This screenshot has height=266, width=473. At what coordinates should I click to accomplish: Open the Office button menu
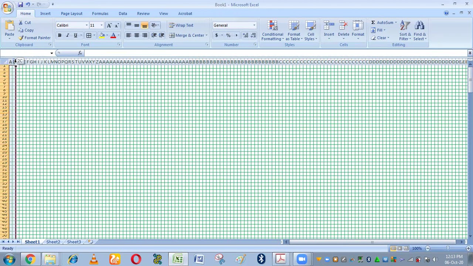(7, 8)
